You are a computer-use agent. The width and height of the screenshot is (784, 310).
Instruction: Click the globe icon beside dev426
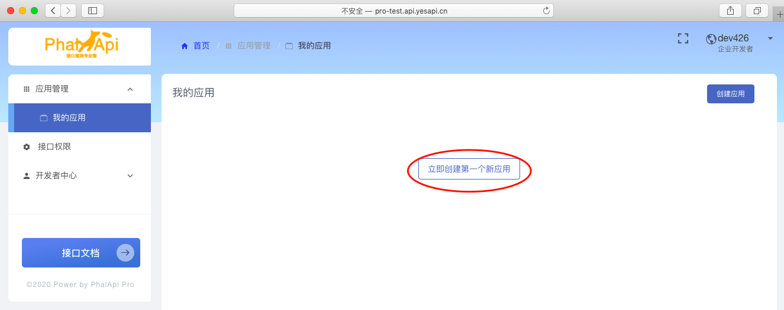(x=711, y=39)
